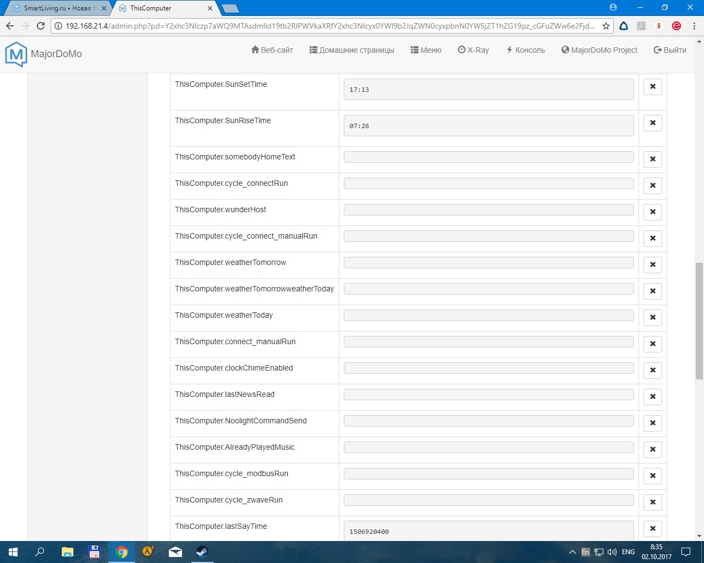The image size is (704, 563).
Task: Delete ThisComputer.weatherTomorrowweatherToday property
Action: pos(652,291)
